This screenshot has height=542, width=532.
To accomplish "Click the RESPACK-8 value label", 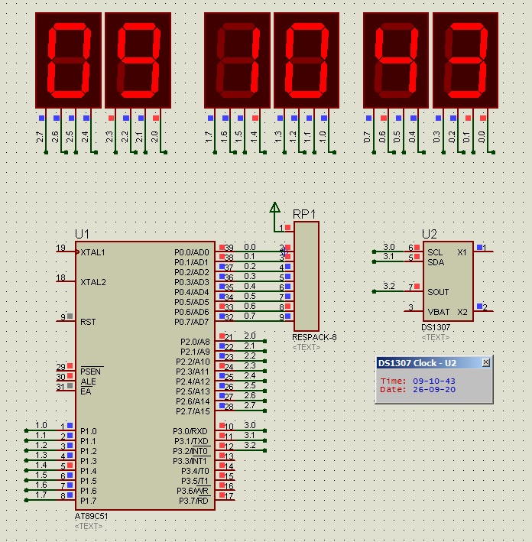I will pyautogui.click(x=314, y=337).
